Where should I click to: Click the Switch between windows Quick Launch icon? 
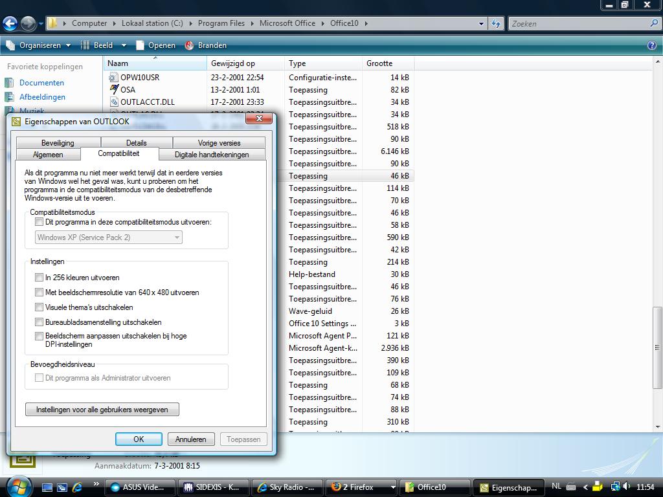point(62,487)
